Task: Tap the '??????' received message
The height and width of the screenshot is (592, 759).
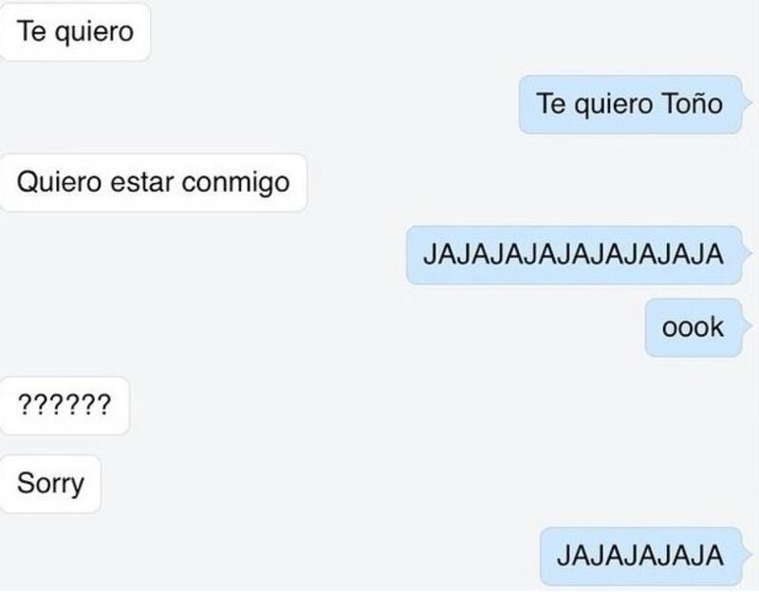Action: point(65,406)
